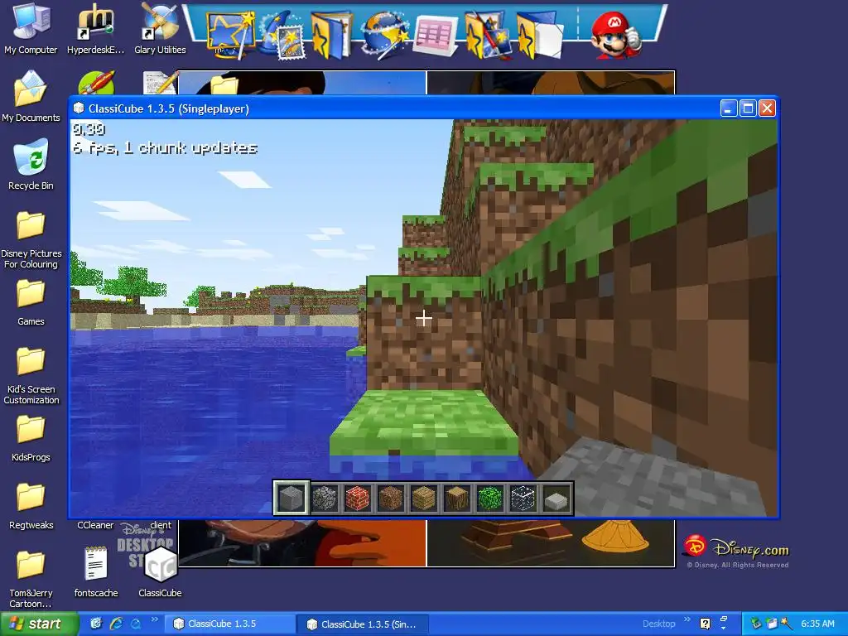
Task: Open ClassiCube desktop icon
Action: click(x=160, y=572)
